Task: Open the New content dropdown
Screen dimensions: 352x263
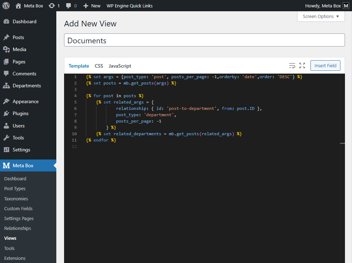Action: tap(92, 6)
